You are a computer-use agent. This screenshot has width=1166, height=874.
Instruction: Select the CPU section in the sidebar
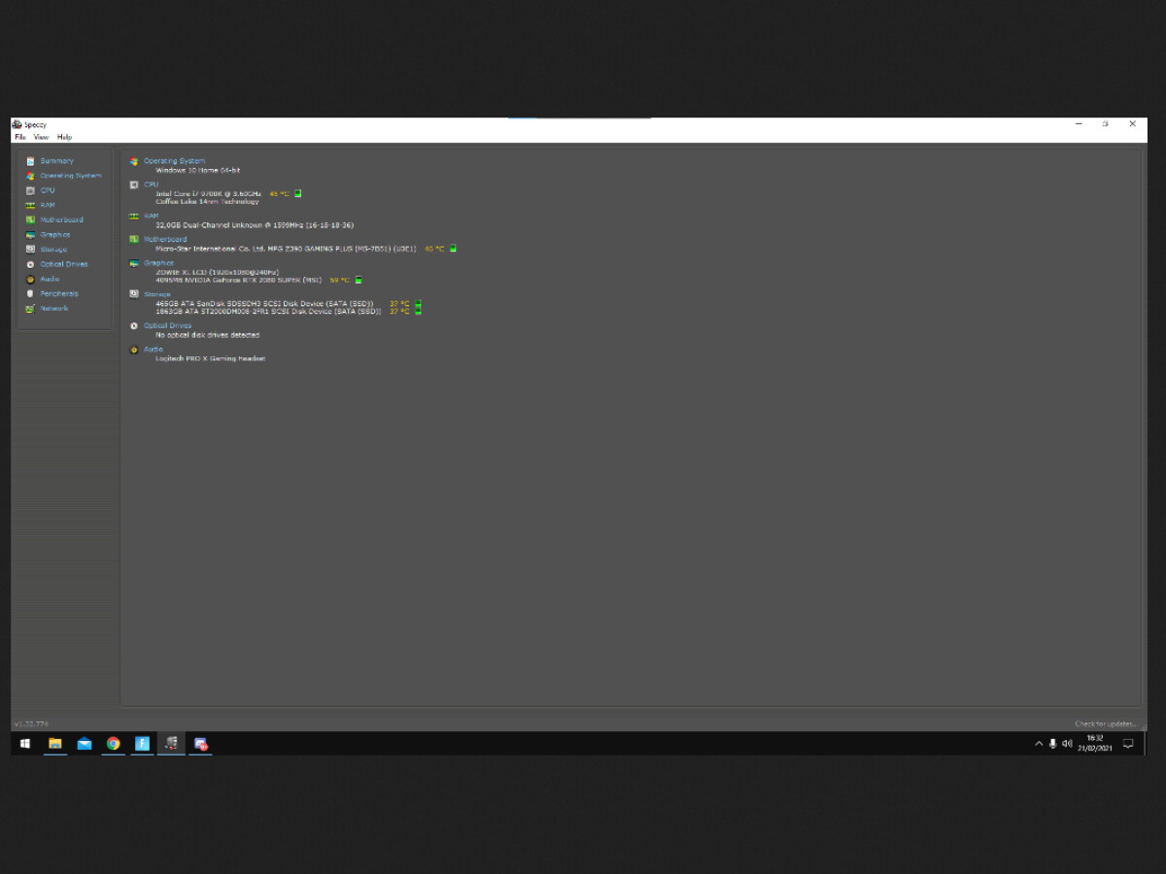point(30,190)
